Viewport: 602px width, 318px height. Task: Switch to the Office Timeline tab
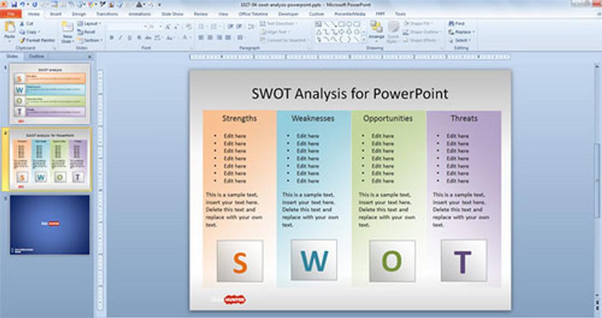pos(253,14)
